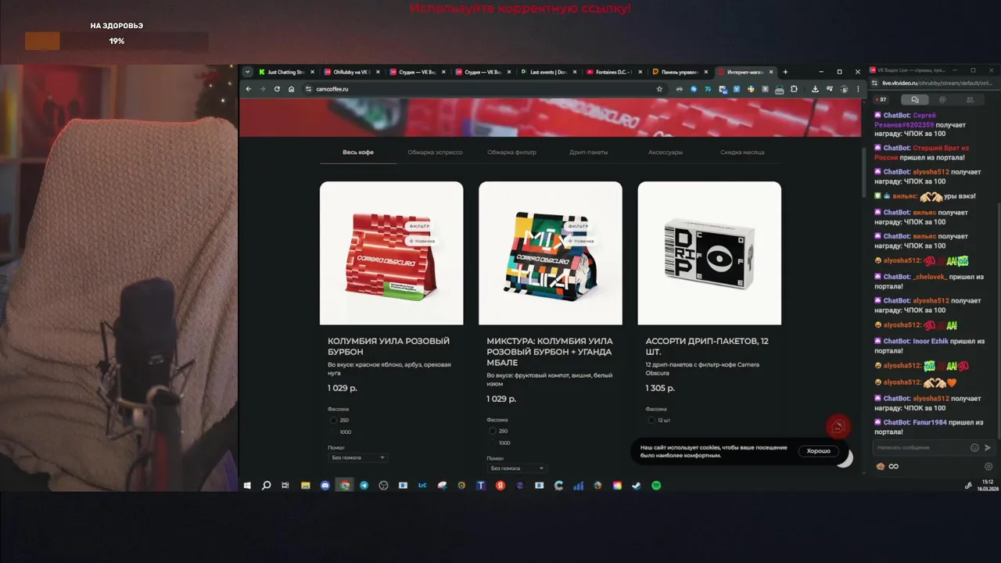Open Yandex browser icon in taskbar

click(500, 486)
